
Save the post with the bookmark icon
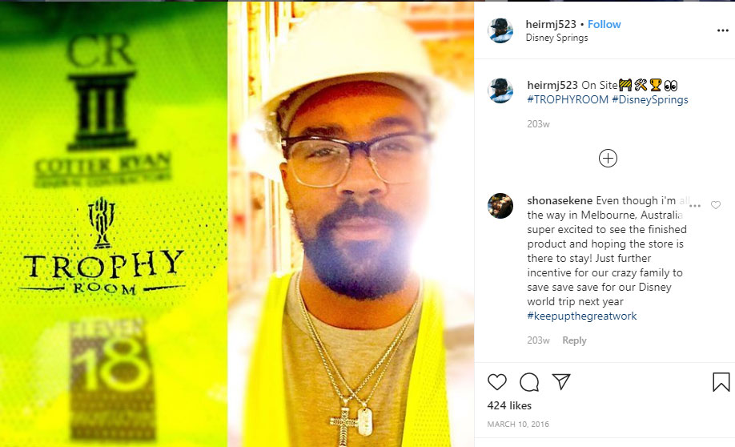721,382
